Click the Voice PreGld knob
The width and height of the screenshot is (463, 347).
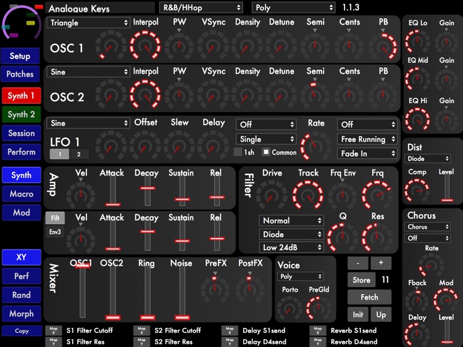pos(319,308)
